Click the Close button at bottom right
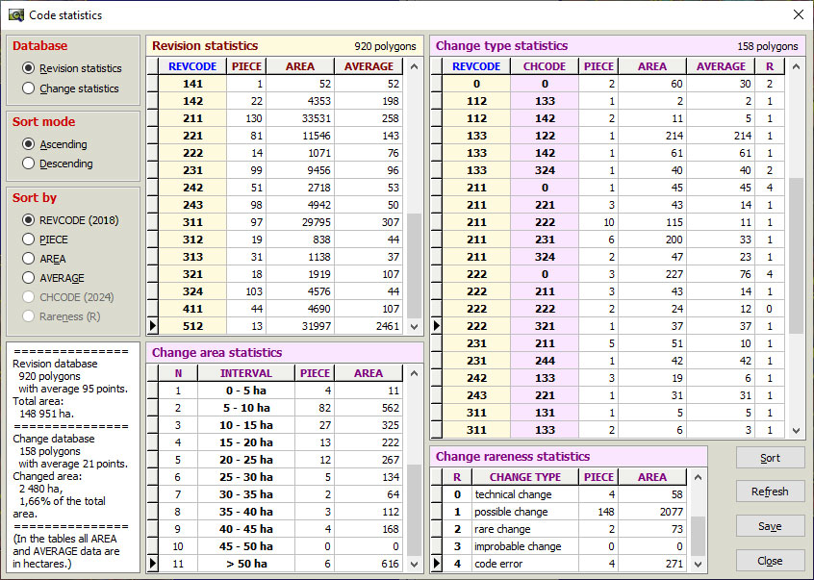This screenshot has width=814, height=580. (770, 561)
